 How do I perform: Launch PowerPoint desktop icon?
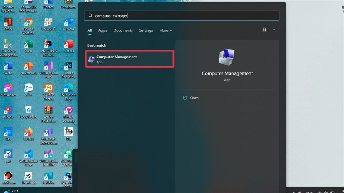click(x=28, y=67)
